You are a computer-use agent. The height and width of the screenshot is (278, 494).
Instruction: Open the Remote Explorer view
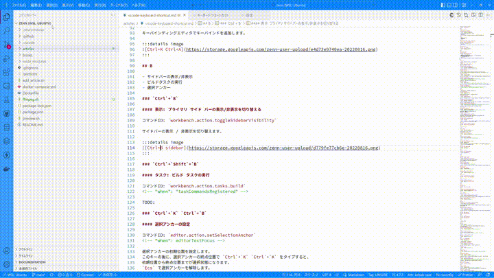(x=7, y=86)
